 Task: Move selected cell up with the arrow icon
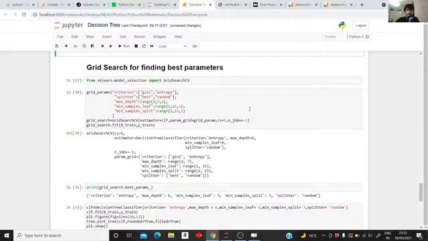(102, 46)
